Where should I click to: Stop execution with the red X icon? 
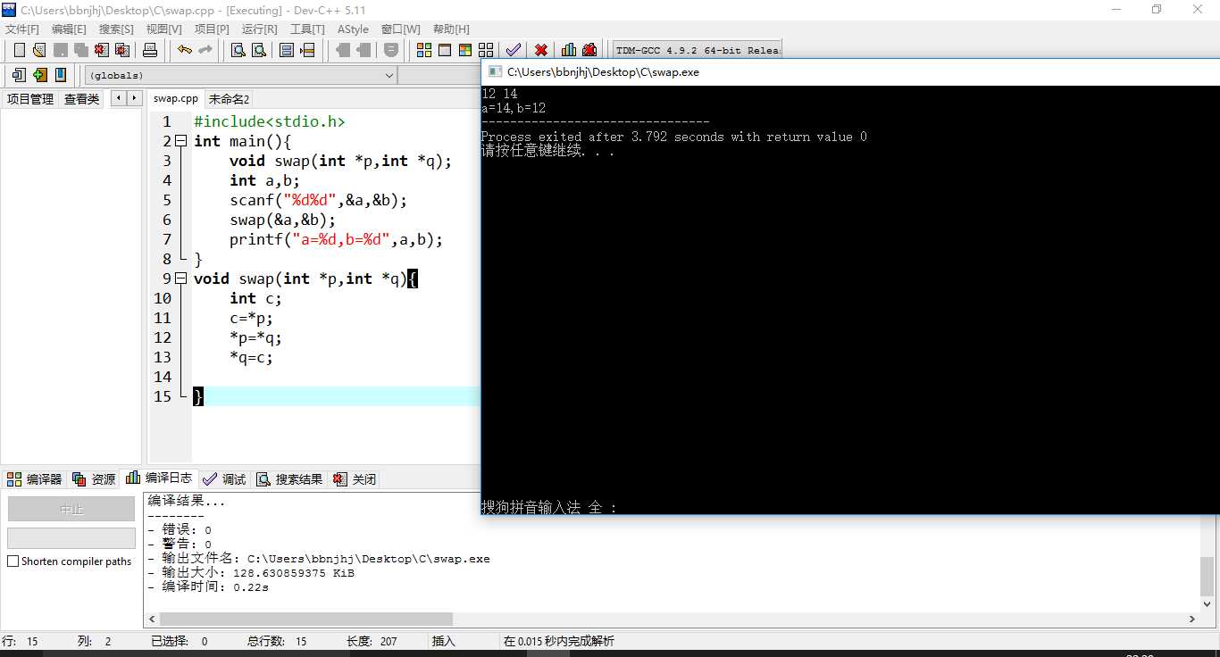(x=541, y=50)
